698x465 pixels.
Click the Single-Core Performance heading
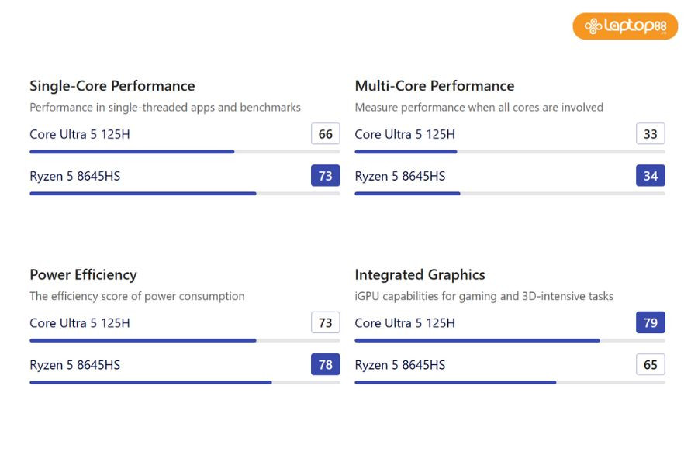(x=112, y=86)
